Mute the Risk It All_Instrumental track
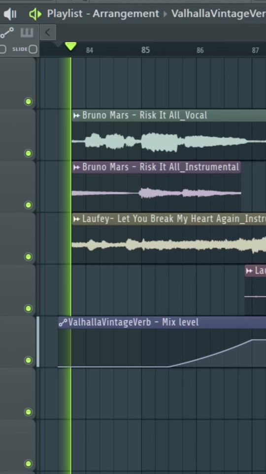 pos(29,205)
